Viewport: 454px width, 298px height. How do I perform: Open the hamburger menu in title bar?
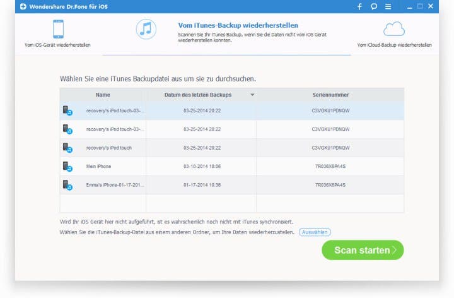[388, 6]
